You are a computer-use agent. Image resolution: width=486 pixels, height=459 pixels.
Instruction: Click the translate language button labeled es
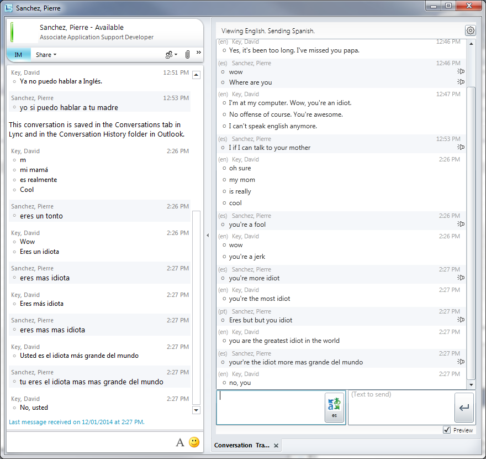click(x=335, y=408)
